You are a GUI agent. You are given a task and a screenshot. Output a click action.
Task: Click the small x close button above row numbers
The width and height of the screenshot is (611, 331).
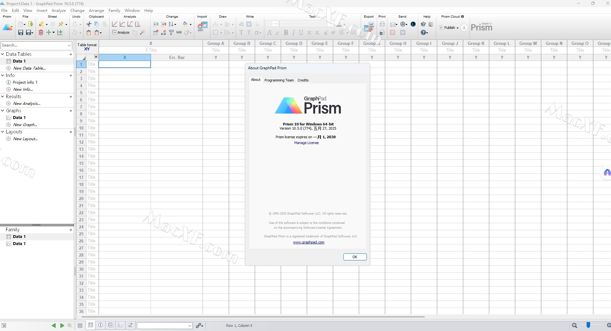click(96, 56)
